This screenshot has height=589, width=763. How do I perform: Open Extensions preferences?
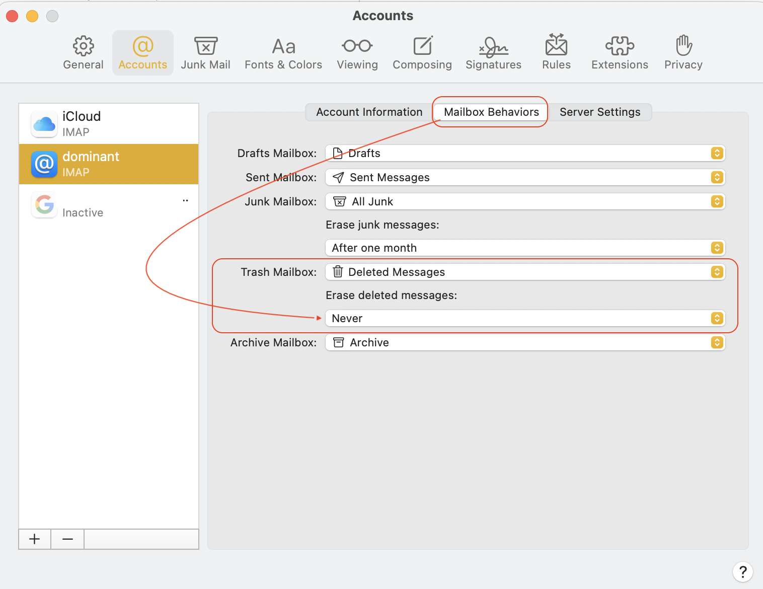point(620,53)
